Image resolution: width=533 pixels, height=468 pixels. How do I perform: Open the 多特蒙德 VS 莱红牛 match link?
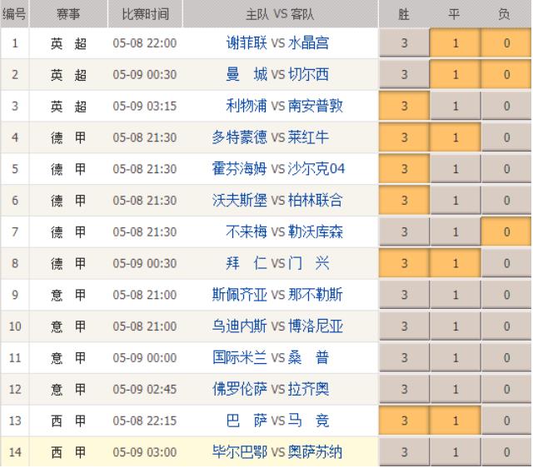click(271, 137)
